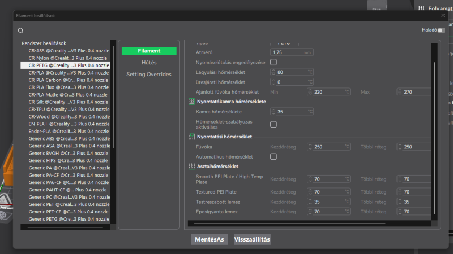This screenshot has height=254, width=453.
Task: Click the Lágyulási hőmérséklet value field
Action: pos(292,72)
